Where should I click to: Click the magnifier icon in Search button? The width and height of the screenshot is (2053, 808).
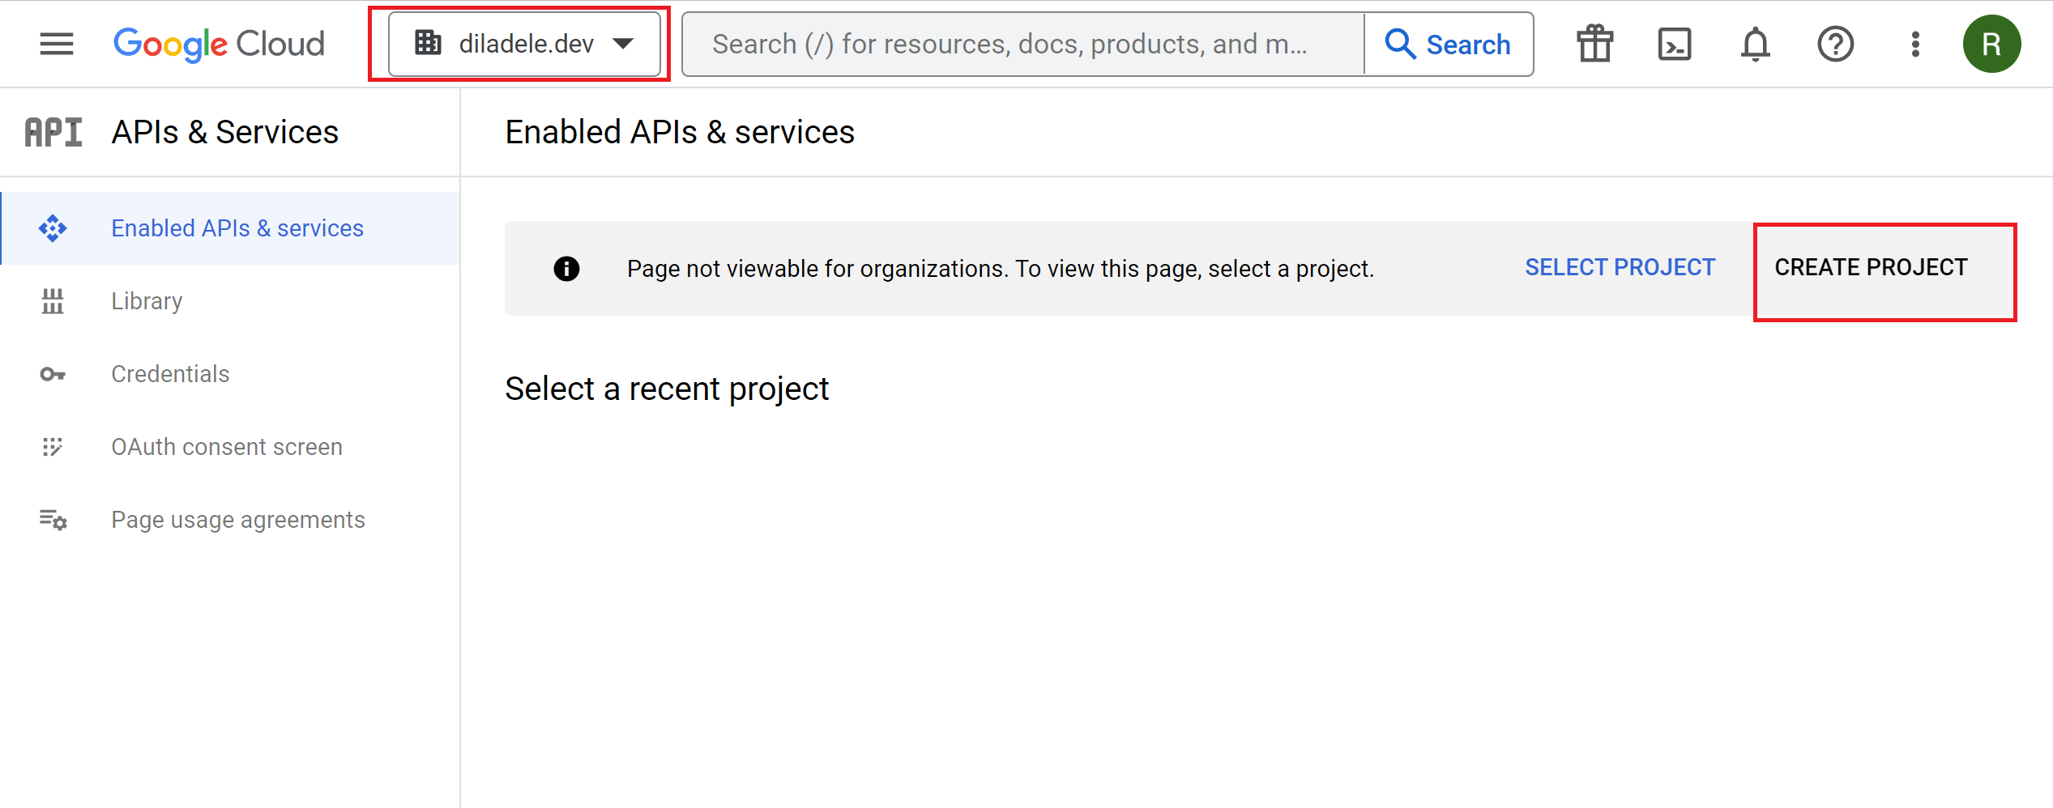[x=1400, y=44]
